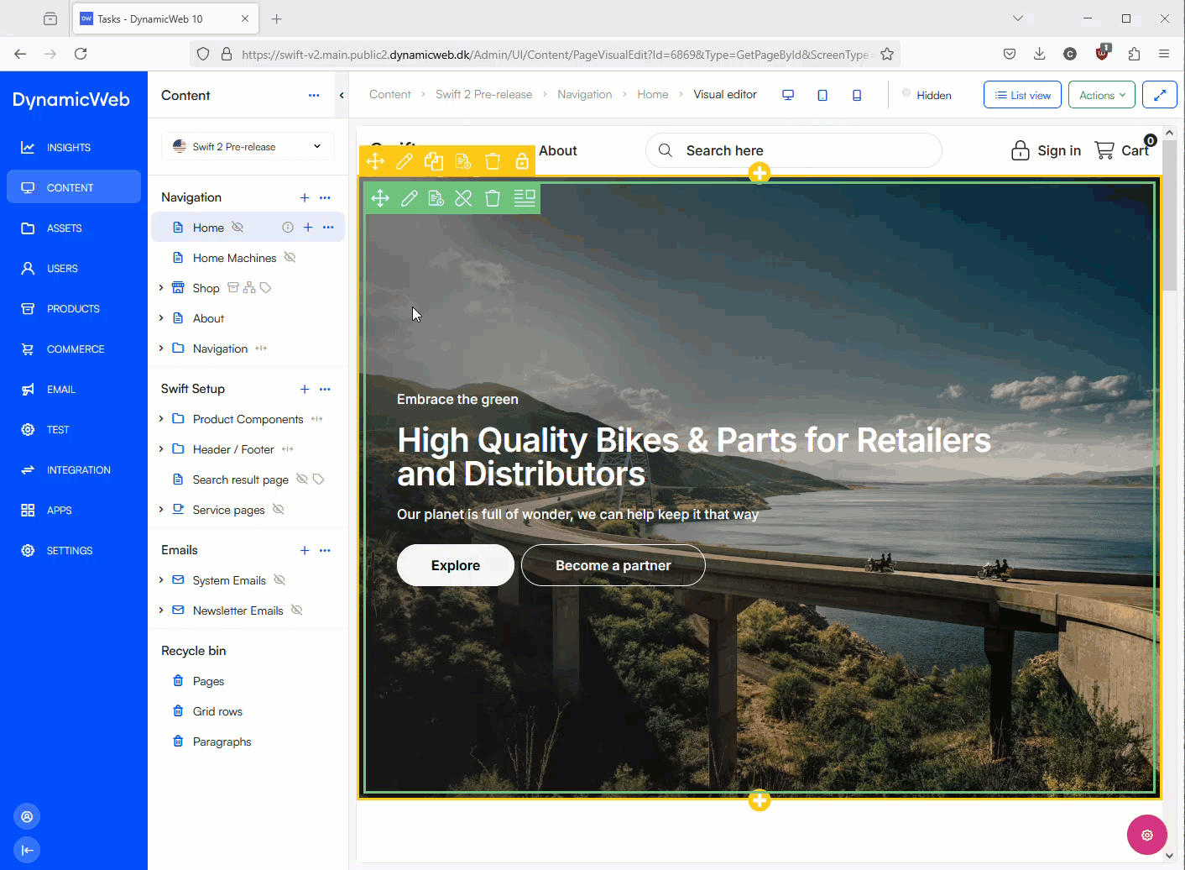This screenshot has width=1185, height=870.
Task: Click the List view button
Action: point(1022,95)
